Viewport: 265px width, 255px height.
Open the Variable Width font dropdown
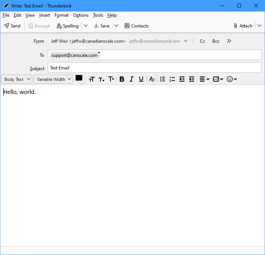click(x=54, y=79)
